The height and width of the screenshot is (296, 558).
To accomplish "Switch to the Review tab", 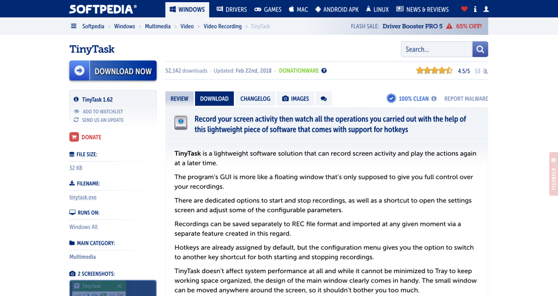I will (179, 99).
